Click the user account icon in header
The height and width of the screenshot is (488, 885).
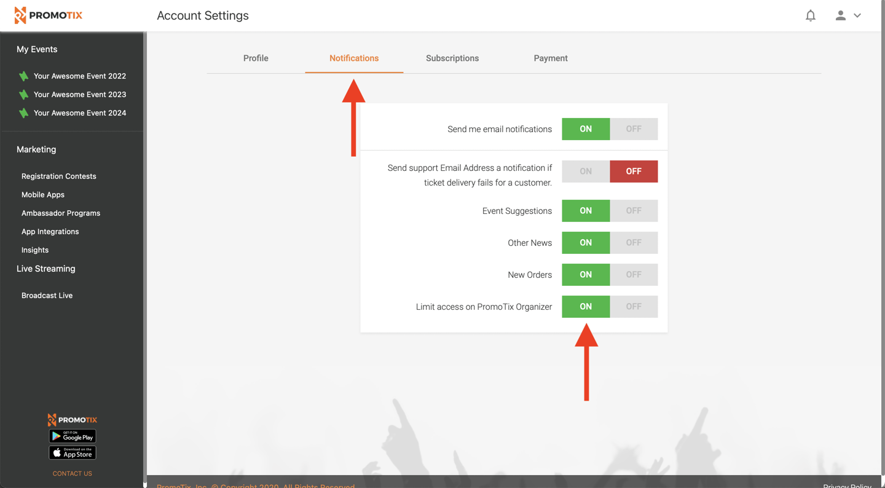840,15
